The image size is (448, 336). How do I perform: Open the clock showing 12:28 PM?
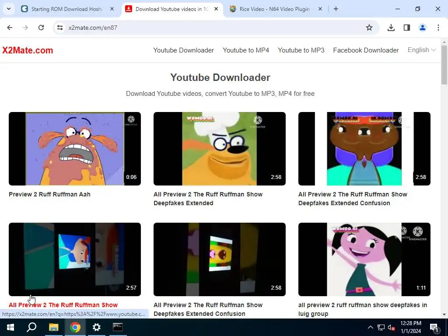coord(411,327)
